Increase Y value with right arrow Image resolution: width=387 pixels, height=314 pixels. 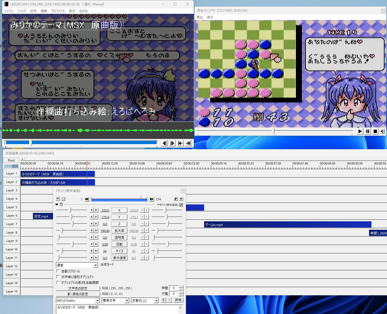click(96, 217)
